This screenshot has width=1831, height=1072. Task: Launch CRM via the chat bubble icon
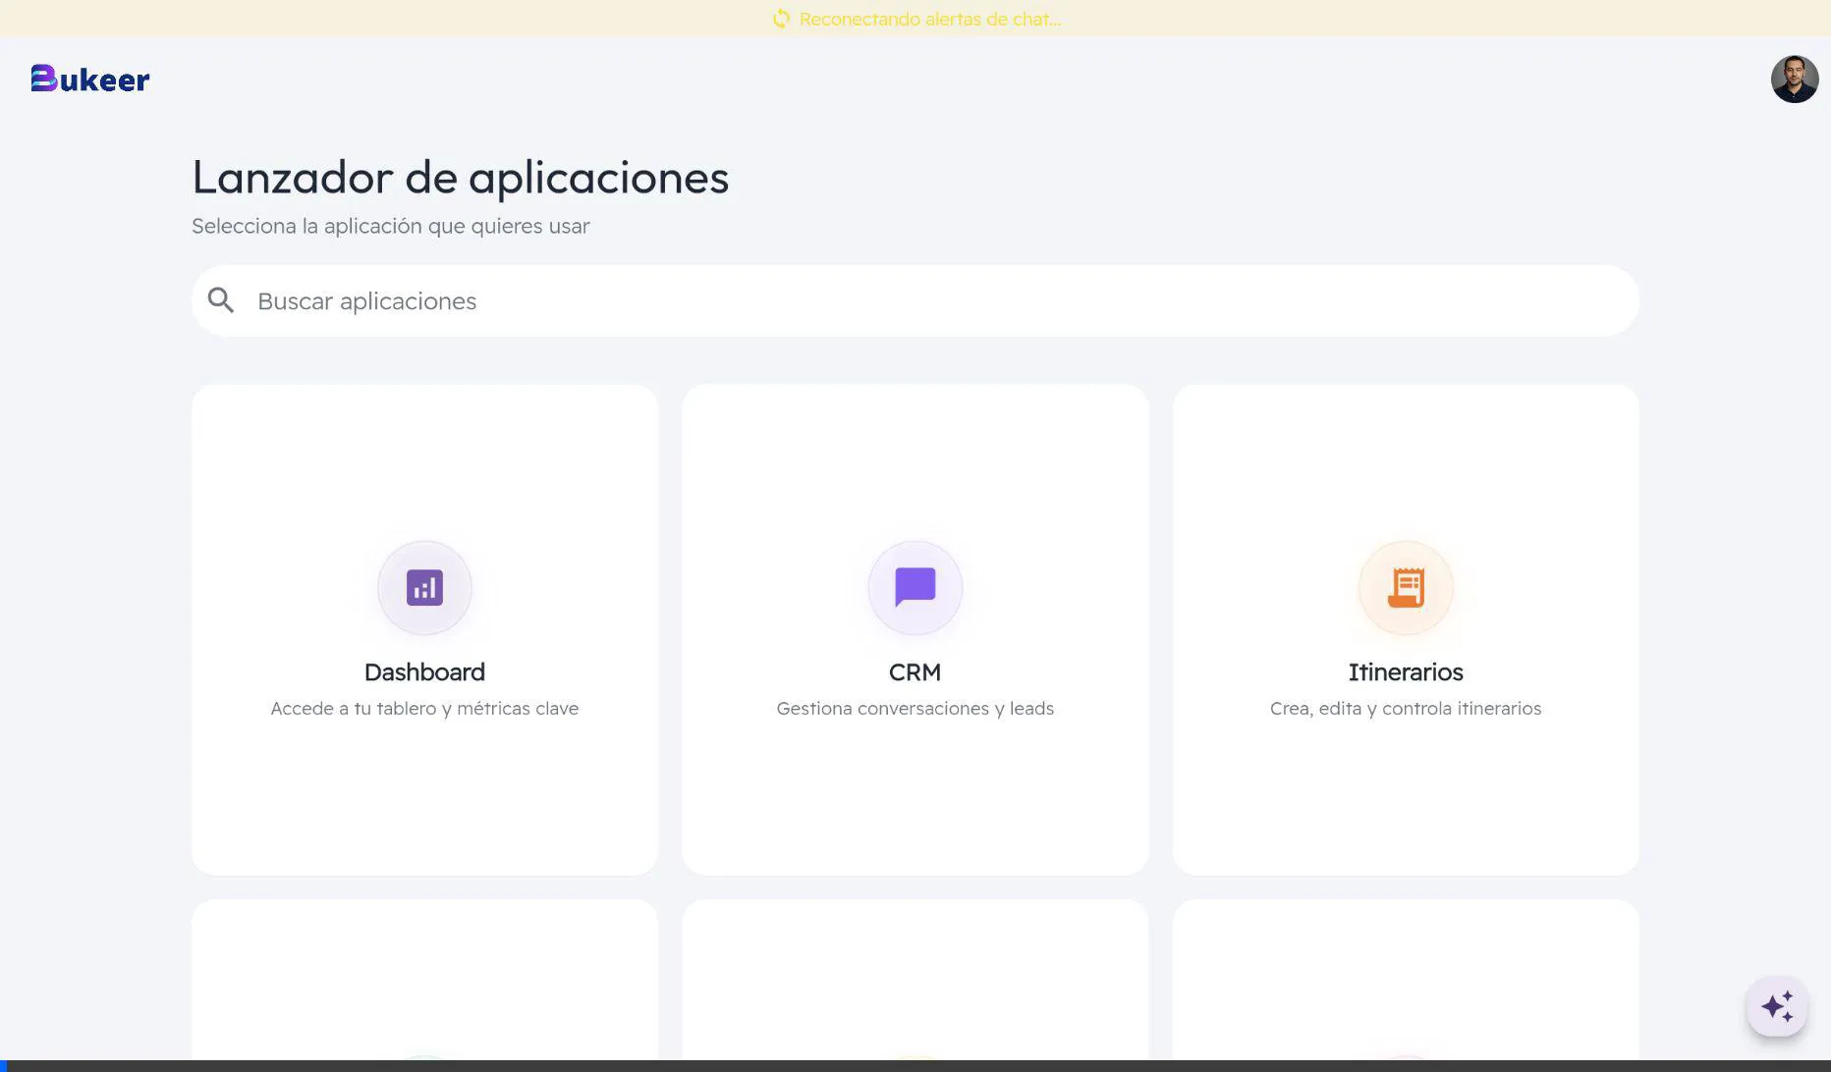click(915, 588)
